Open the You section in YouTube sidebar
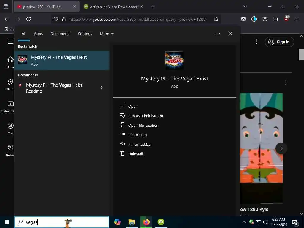The image size is (304, 228). pos(10,128)
